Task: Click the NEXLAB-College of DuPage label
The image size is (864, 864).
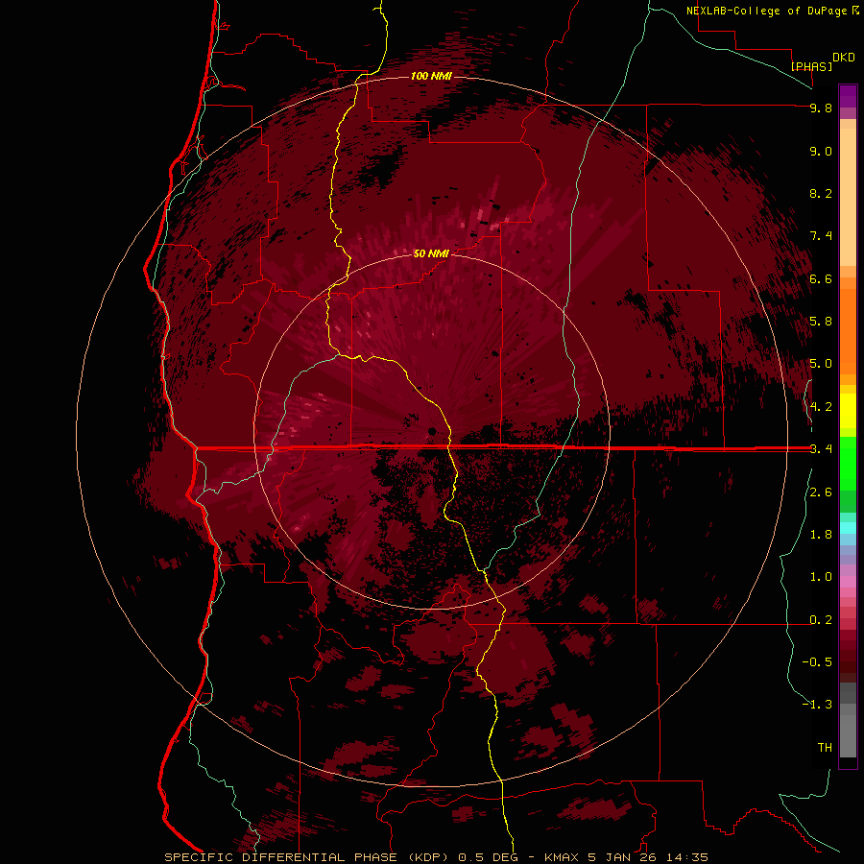Action: pyautogui.click(x=766, y=11)
